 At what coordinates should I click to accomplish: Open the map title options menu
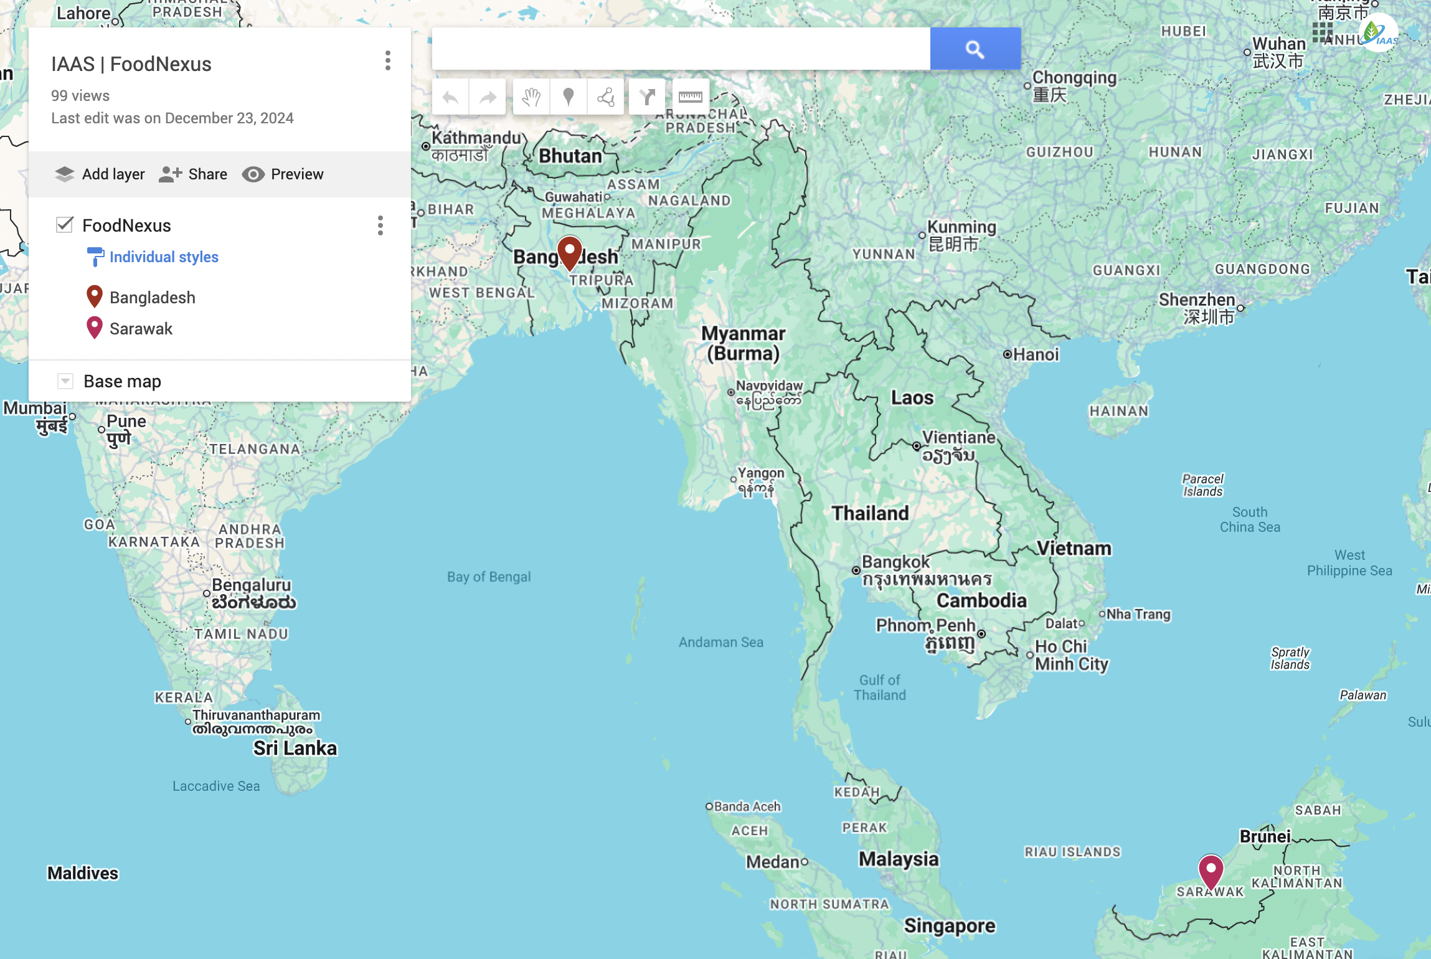(387, 60)
